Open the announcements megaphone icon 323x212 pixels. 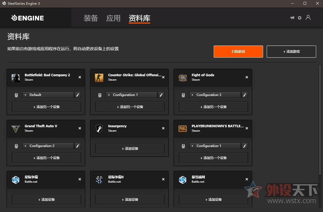(x=292, y=18)
